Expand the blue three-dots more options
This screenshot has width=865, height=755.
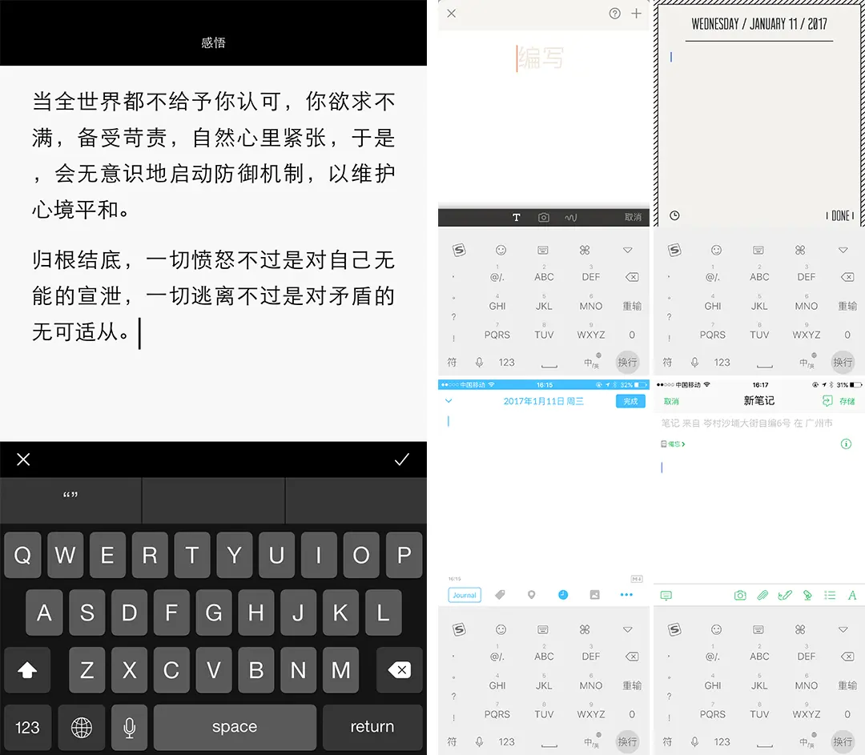(626, 595)
